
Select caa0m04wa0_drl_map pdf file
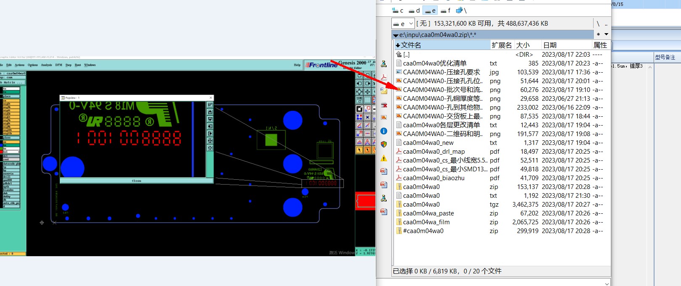coord(502,152)
